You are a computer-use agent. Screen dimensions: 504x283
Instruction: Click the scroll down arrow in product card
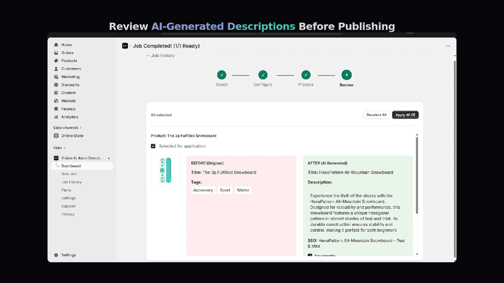(417, 254)
